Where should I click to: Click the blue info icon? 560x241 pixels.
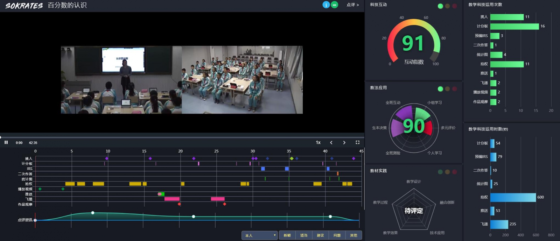[x=326, y=5]
